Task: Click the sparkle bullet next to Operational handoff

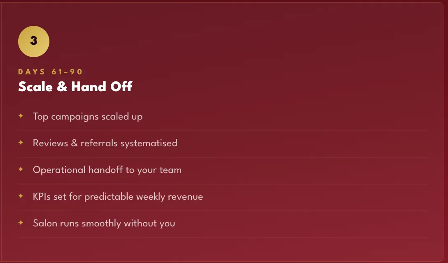Action: (x=21, y=169)
